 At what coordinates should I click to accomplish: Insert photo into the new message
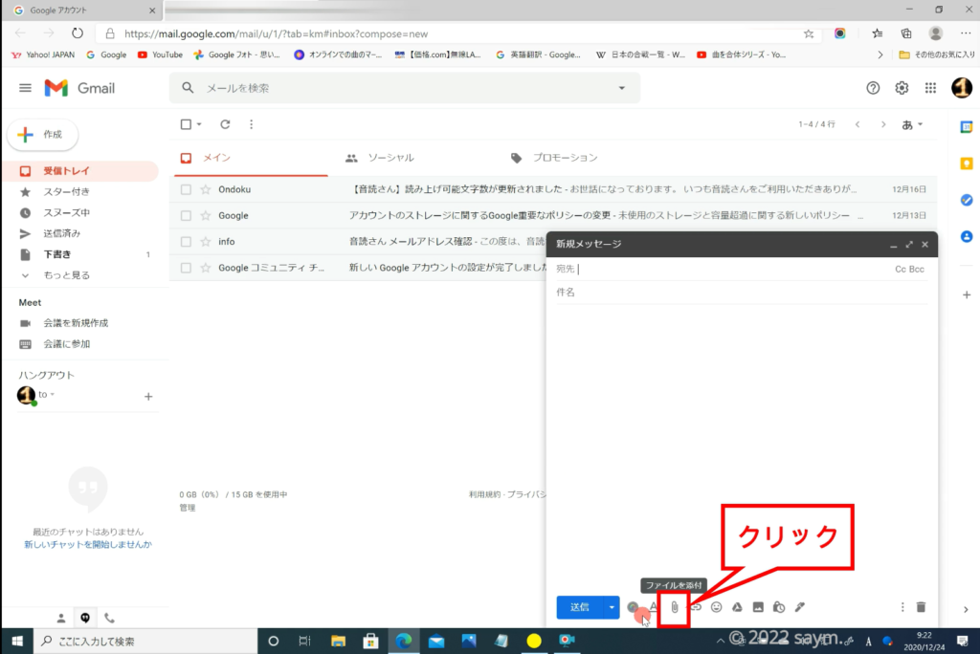758,607
